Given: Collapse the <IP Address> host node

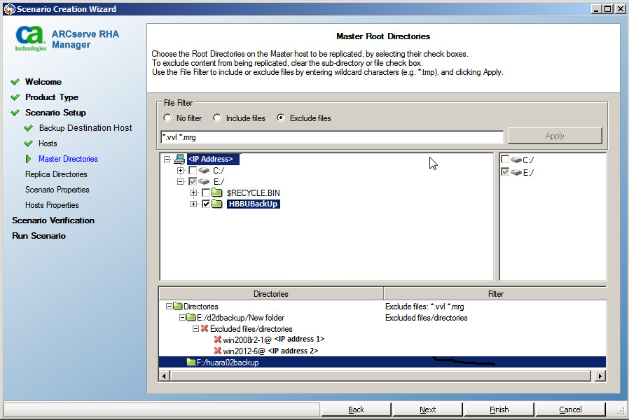Looking at the screenshot, I should 167,159.
